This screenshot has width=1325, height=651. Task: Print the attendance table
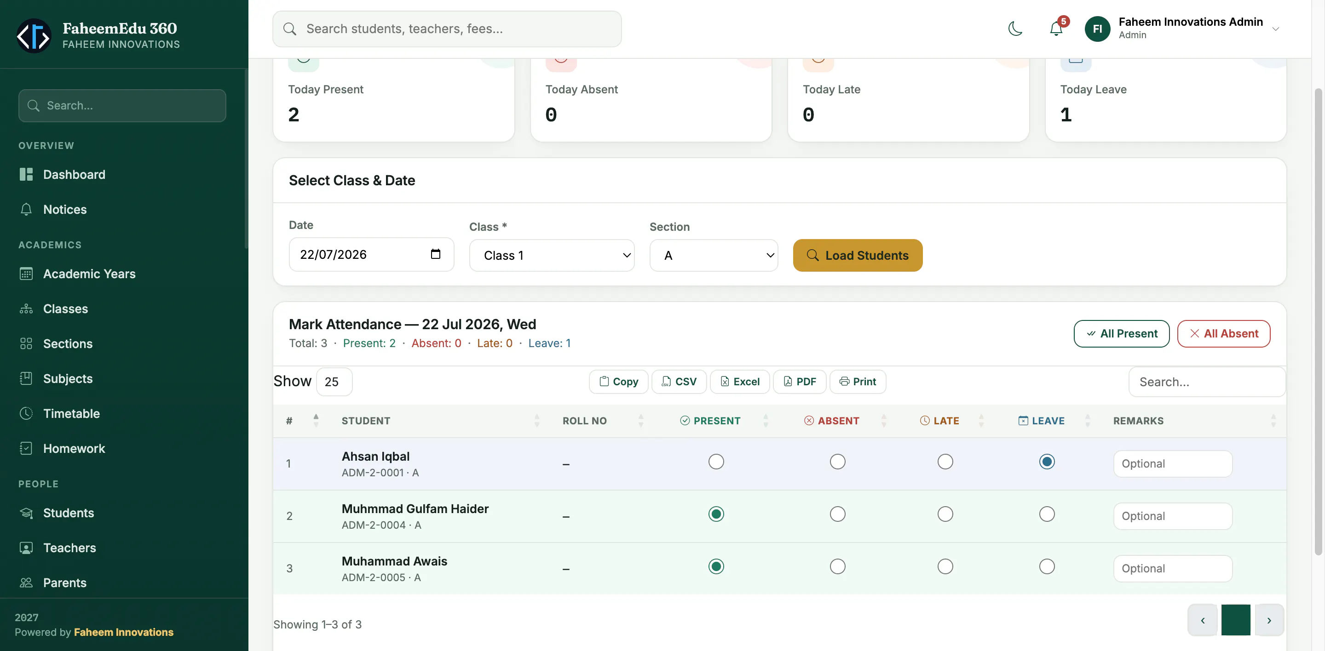coord(858,381)
